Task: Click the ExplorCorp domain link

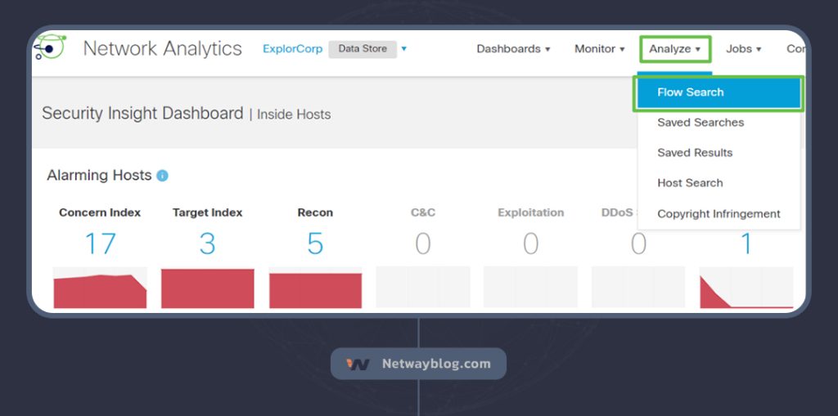Action: (x=292, y=49)
